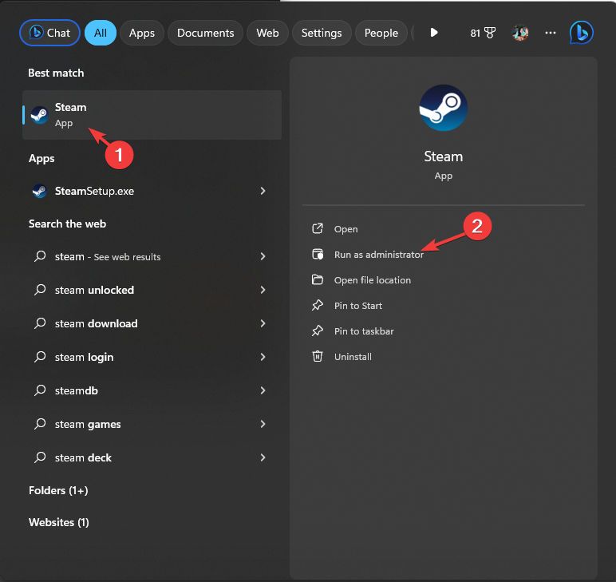Expand SteamSetup.exe options chevron

263,191
